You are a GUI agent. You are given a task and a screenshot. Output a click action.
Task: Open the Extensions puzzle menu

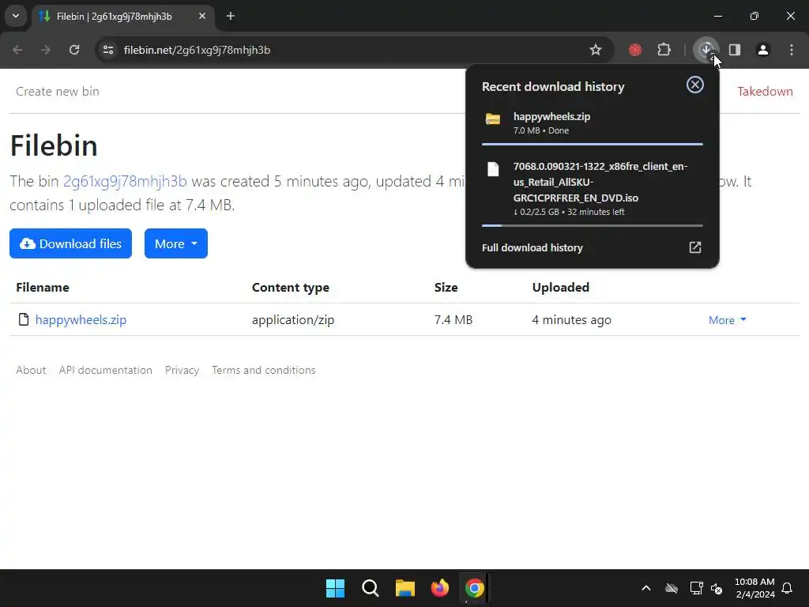pos(664,50)
